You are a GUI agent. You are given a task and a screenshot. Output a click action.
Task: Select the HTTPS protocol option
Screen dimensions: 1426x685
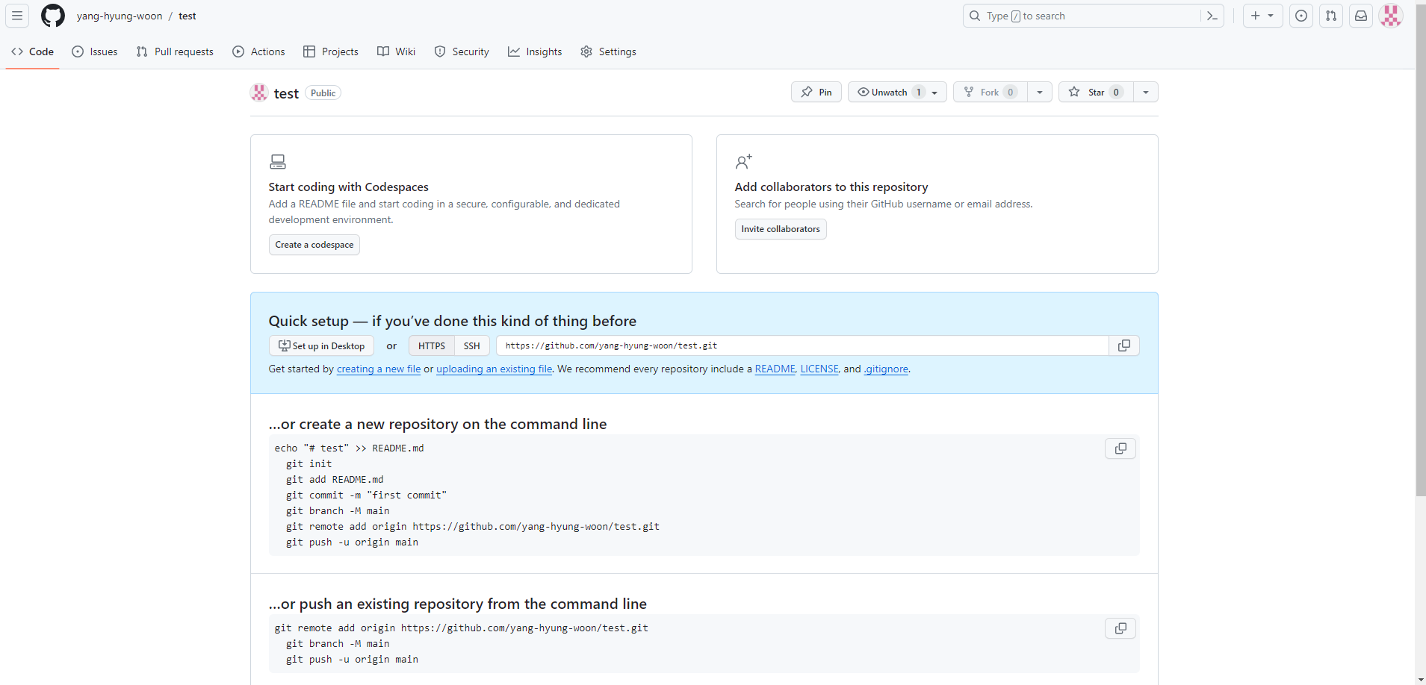[431, 345]
